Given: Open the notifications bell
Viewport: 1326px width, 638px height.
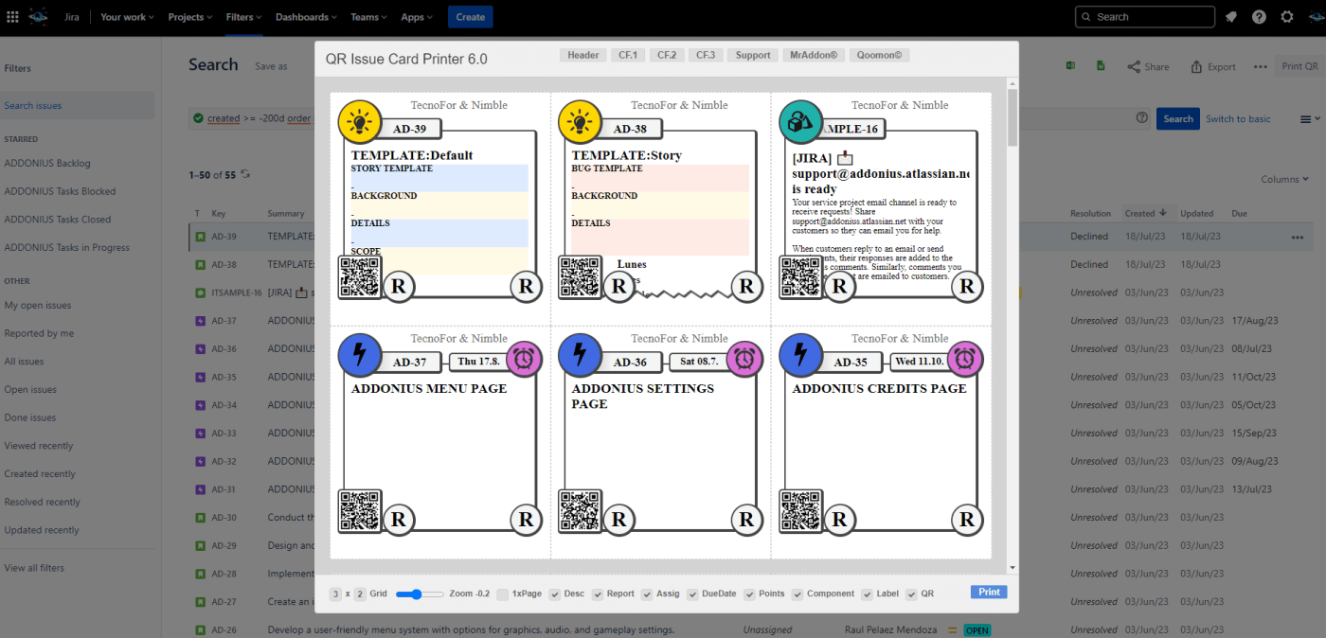Looking at the screenshot, I should click(x=1230, y=17).
